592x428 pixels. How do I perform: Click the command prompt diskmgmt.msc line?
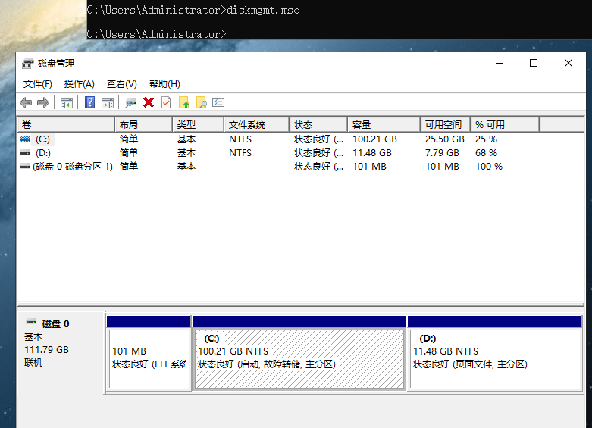(193, 10)
